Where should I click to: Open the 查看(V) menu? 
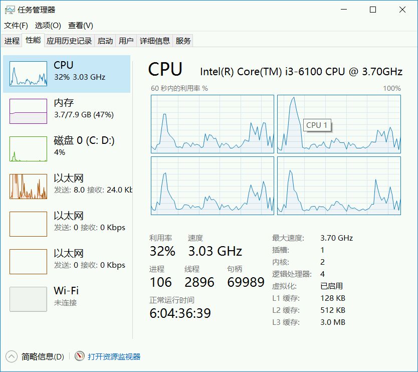click(81, 26)
